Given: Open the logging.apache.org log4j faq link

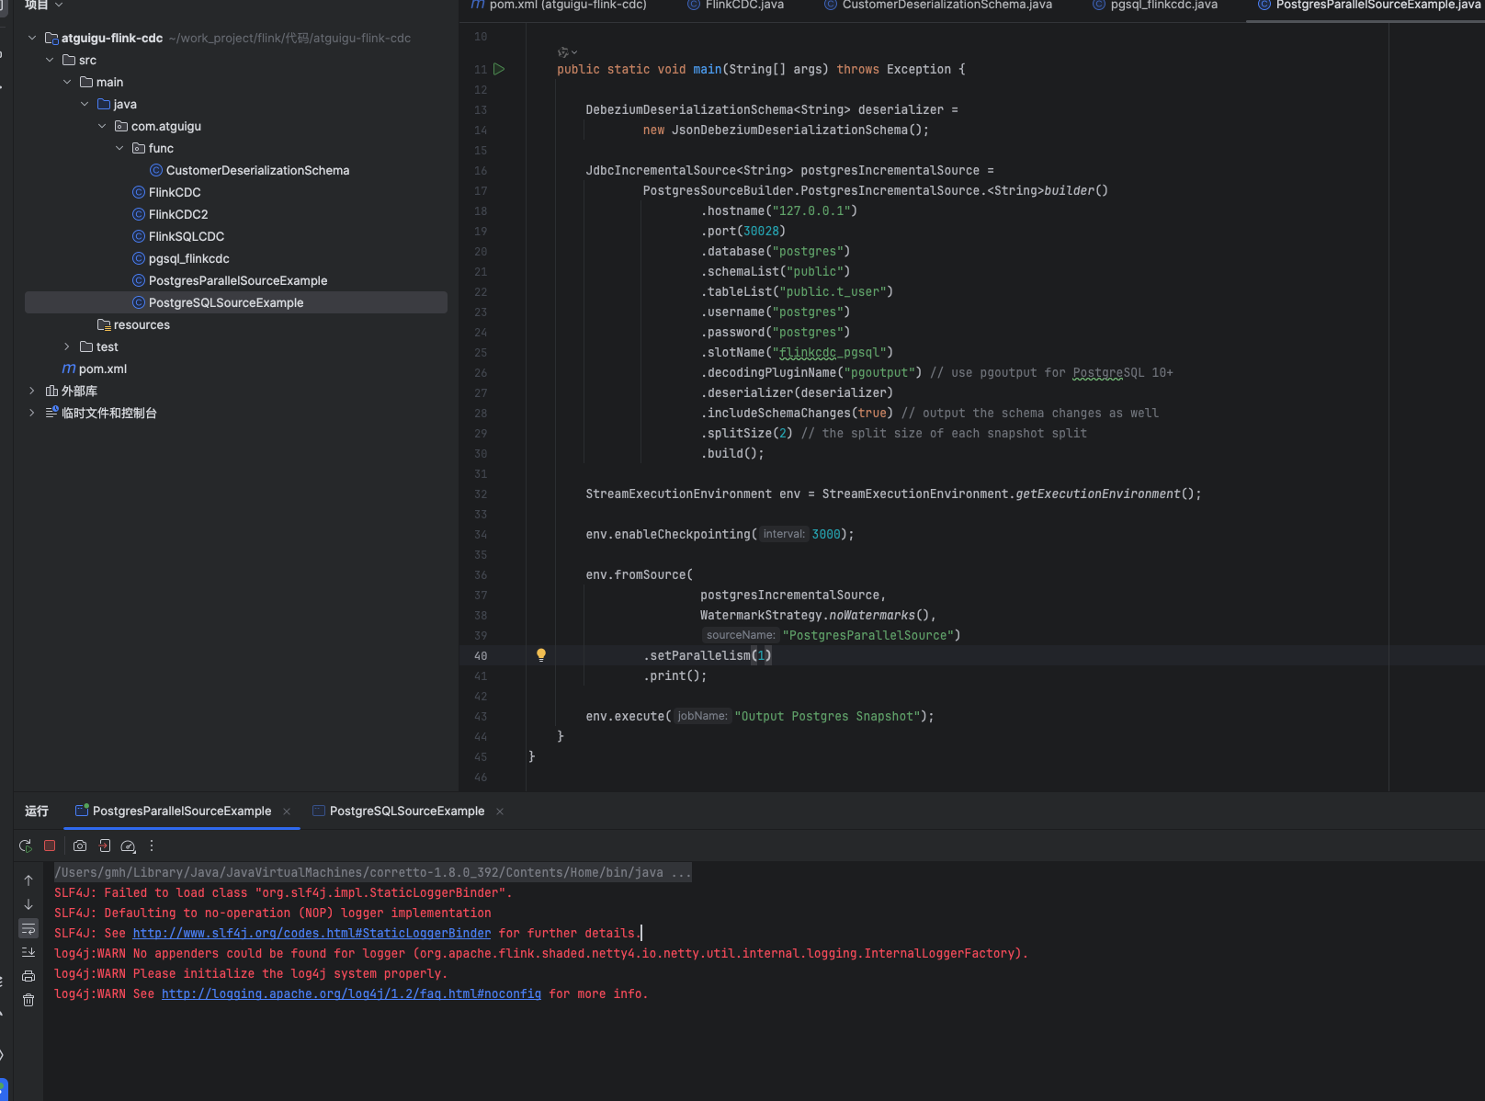Looking at the screenshot, I should point(351,993).
